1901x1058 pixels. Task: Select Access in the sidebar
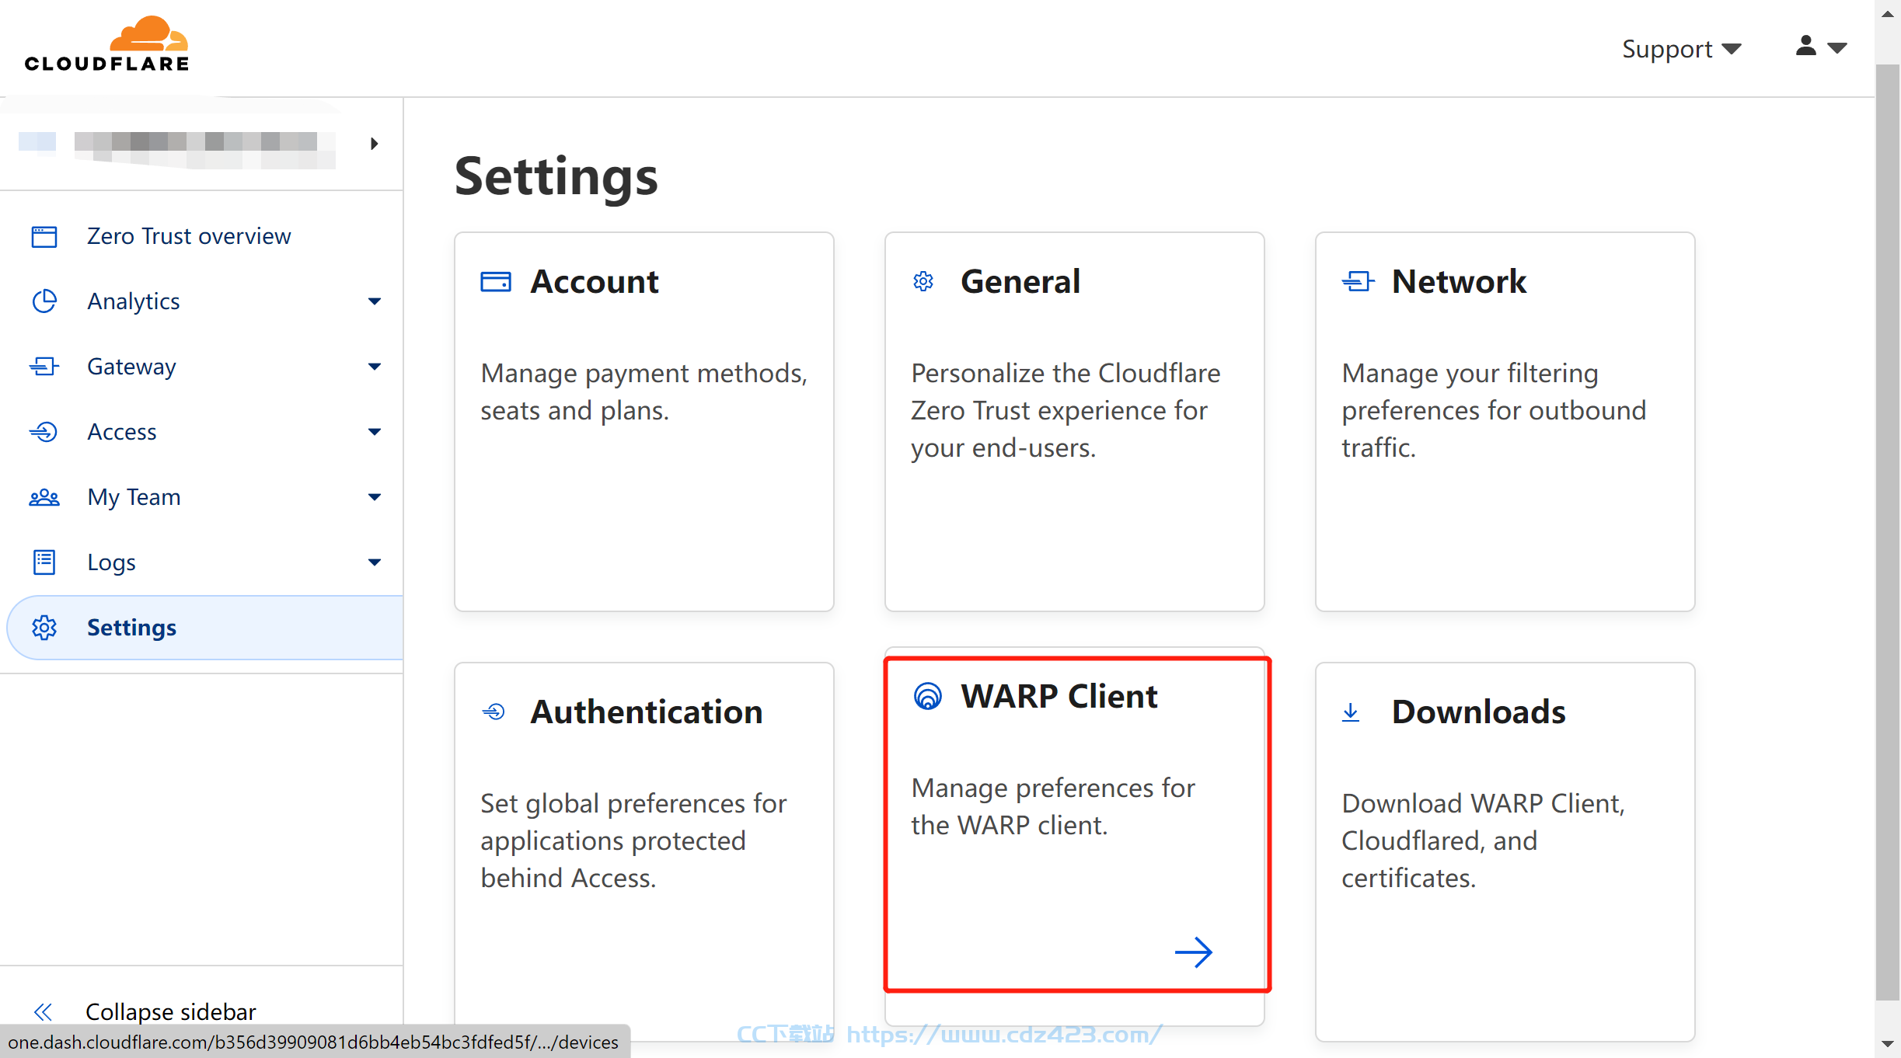coord(202,432)
